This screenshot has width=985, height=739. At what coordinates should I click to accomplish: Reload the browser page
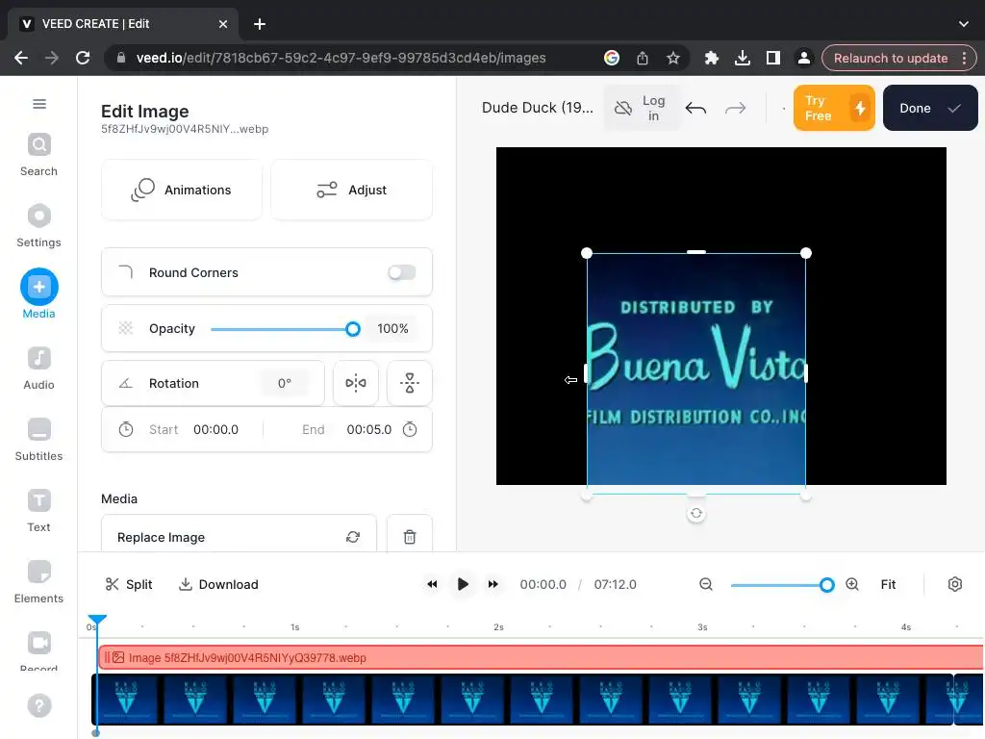[83, 58]
